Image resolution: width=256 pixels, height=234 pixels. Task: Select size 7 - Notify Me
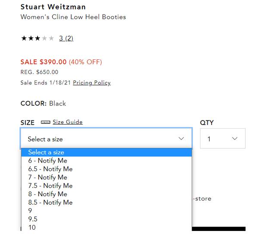pos(106,177)
